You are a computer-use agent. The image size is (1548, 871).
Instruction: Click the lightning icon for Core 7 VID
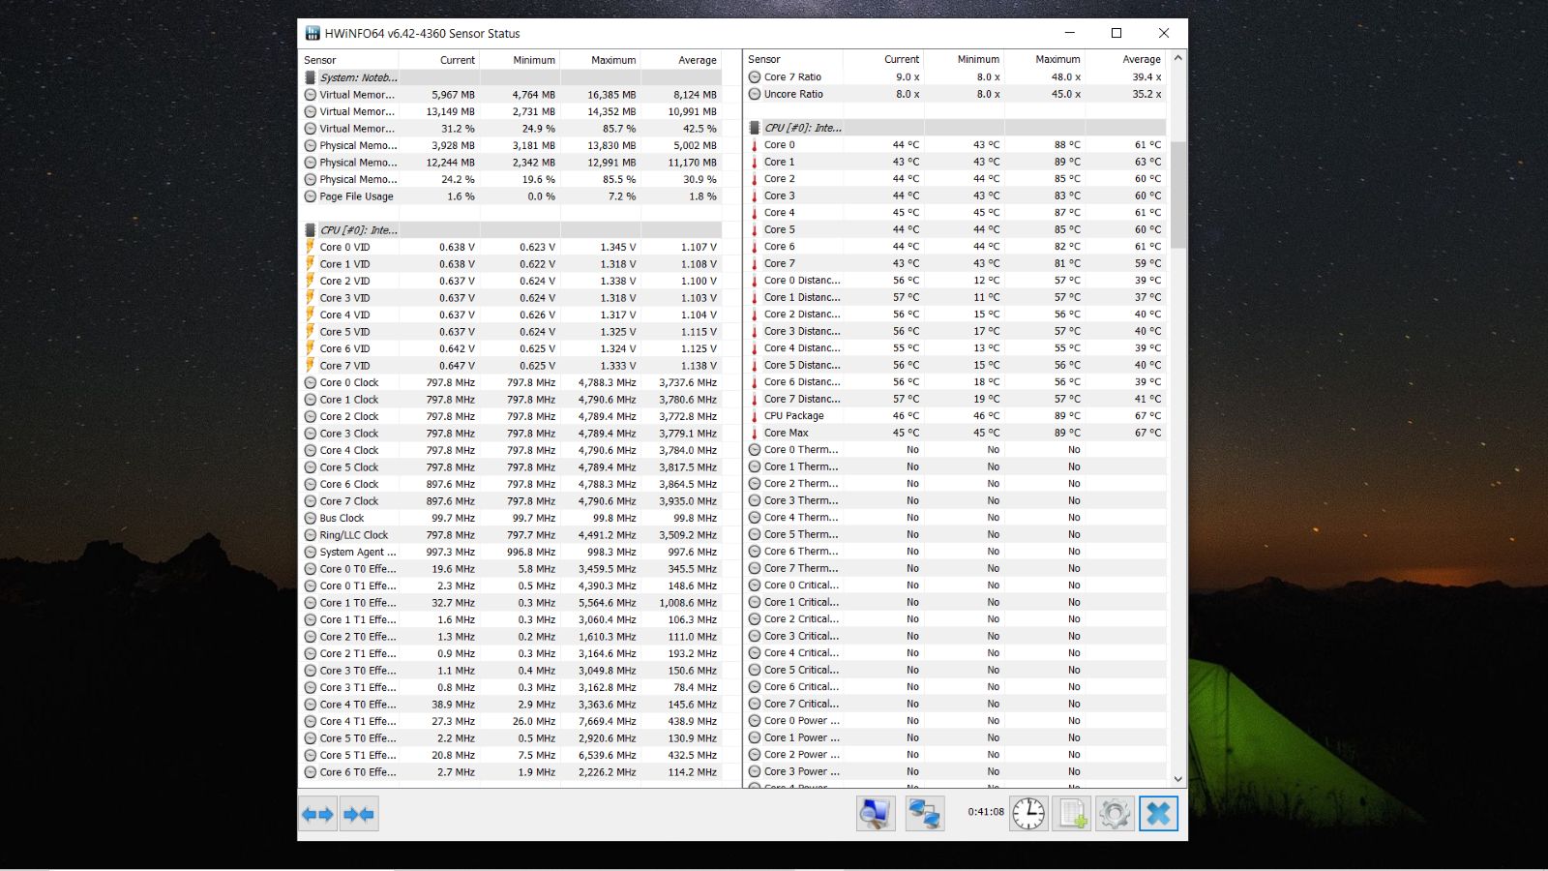coord(311,366)
